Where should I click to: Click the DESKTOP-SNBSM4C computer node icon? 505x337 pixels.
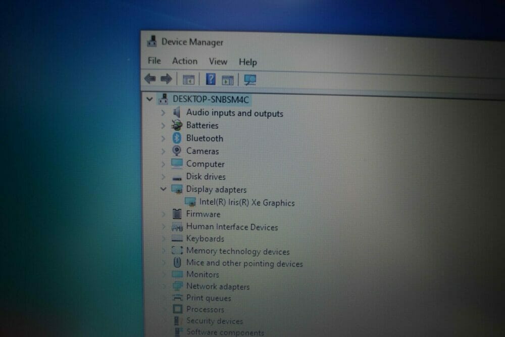tap(163, 99)
